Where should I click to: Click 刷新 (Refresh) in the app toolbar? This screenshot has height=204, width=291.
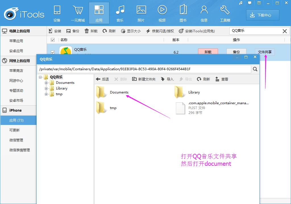109,31
